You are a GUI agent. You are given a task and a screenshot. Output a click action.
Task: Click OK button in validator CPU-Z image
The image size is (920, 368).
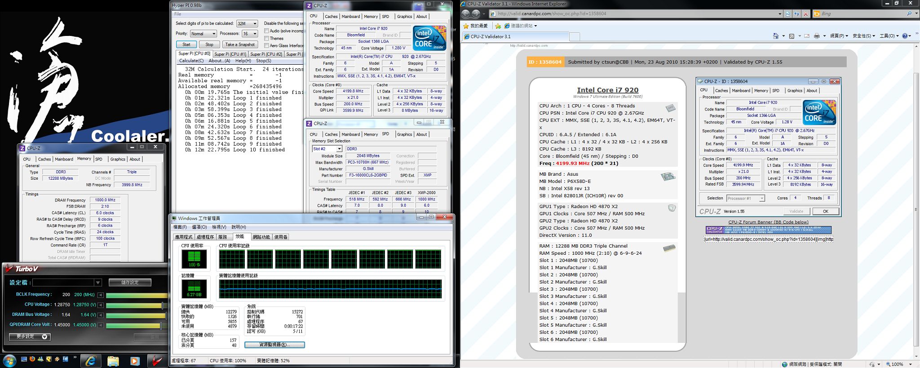click(826, 211)
